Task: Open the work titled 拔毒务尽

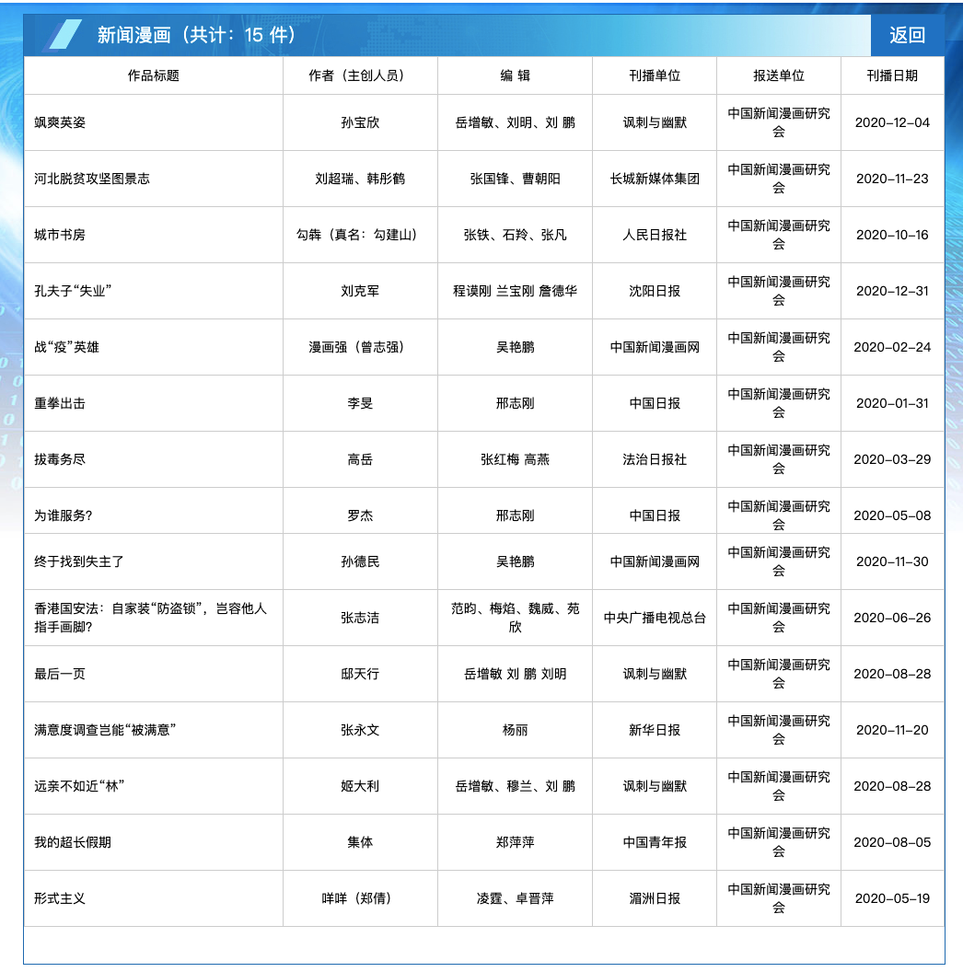Action: (x=60, y=459)
